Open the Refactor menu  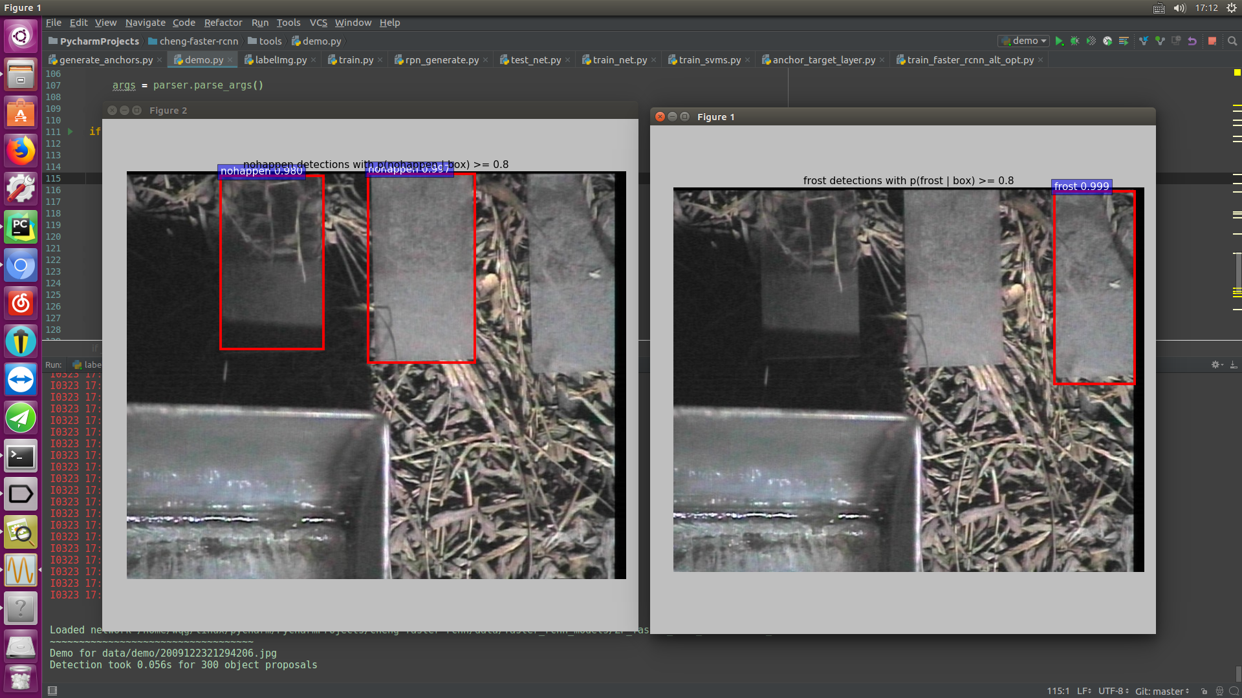(223, 23)
